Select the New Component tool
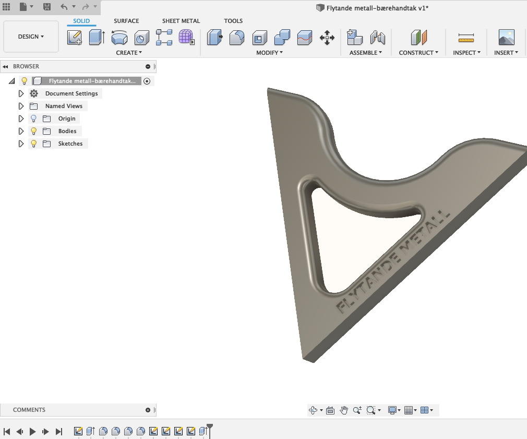This screenshot has height=439, width=527. tap(355, 37)
